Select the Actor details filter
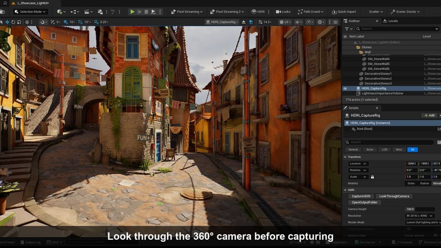 [x=369, y=149]
